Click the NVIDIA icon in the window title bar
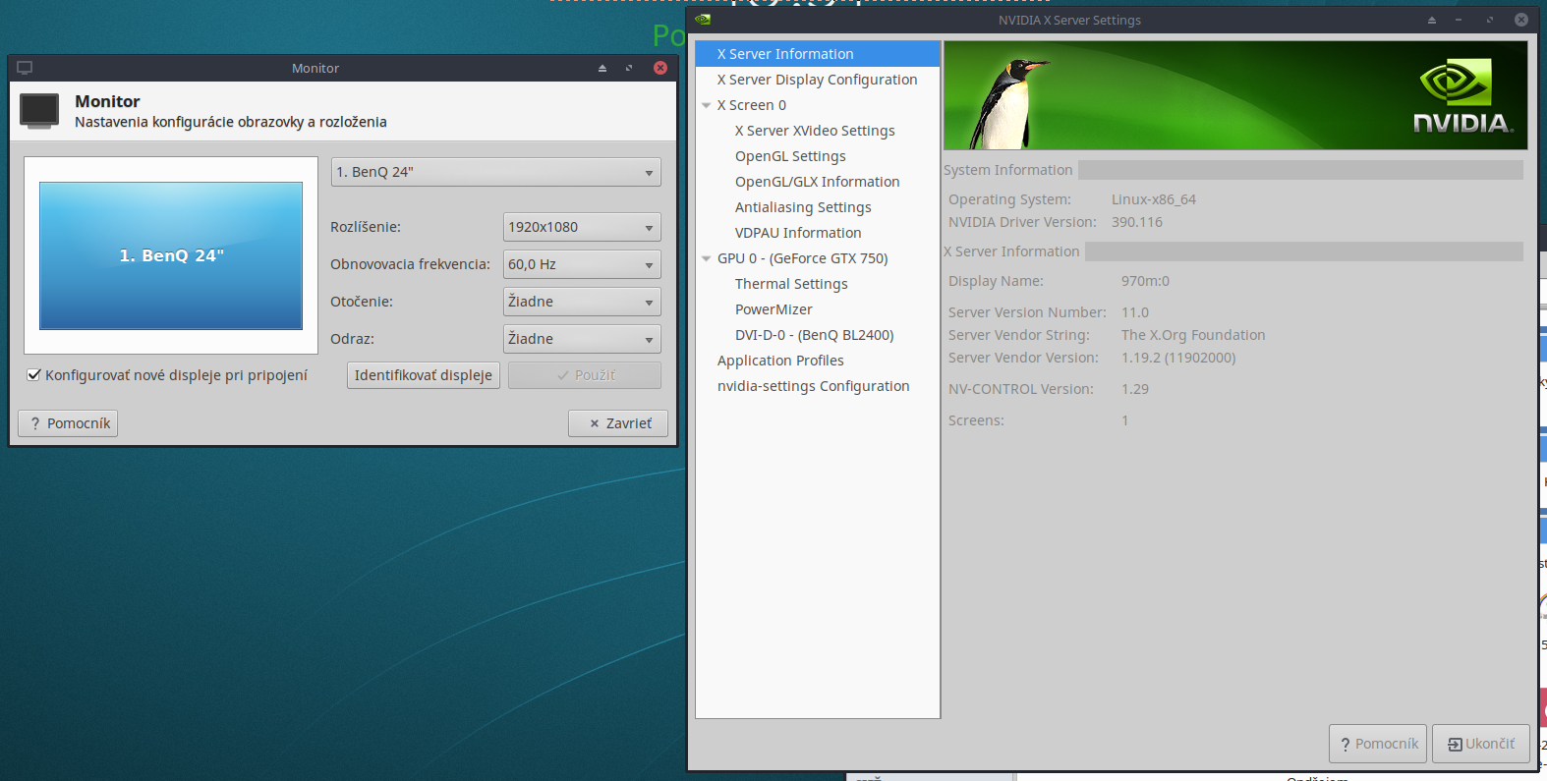The image size is (1547, 781). click(x=703, y=20)
